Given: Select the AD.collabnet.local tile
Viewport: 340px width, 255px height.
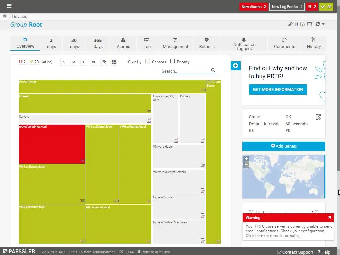Looking at the screenshot, I should point(119,224).
